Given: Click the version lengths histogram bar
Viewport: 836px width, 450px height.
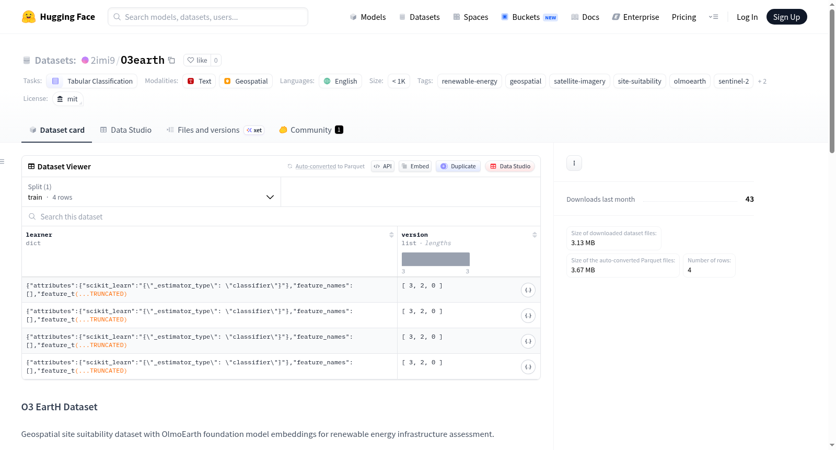Looking at the screenshot, I should (436, 259).
